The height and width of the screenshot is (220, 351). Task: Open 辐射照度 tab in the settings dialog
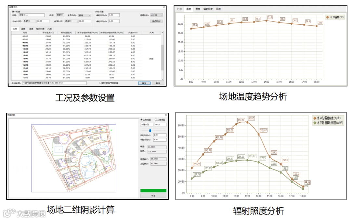click(x=41, y=29)
